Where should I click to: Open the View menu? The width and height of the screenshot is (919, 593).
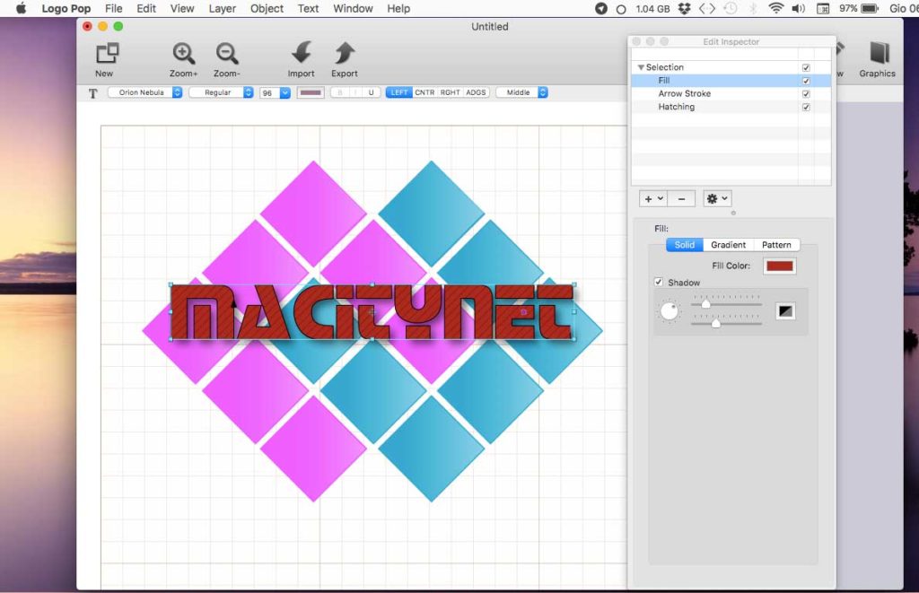tap(181, 8)
